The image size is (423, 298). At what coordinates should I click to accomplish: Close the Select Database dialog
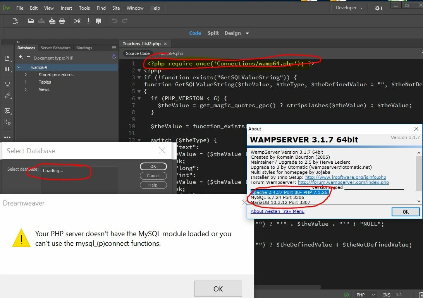click(162, 150)
